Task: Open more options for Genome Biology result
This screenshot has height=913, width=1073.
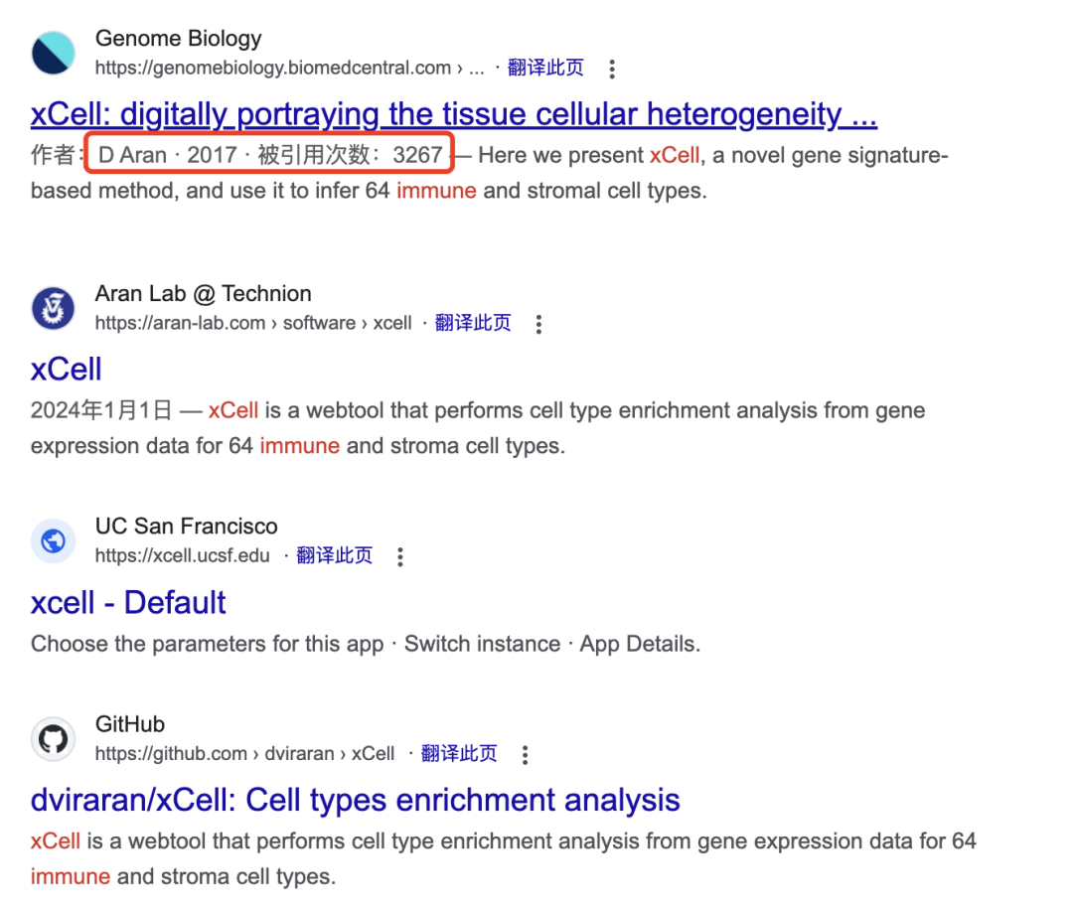Action: (x=612, y=70)
